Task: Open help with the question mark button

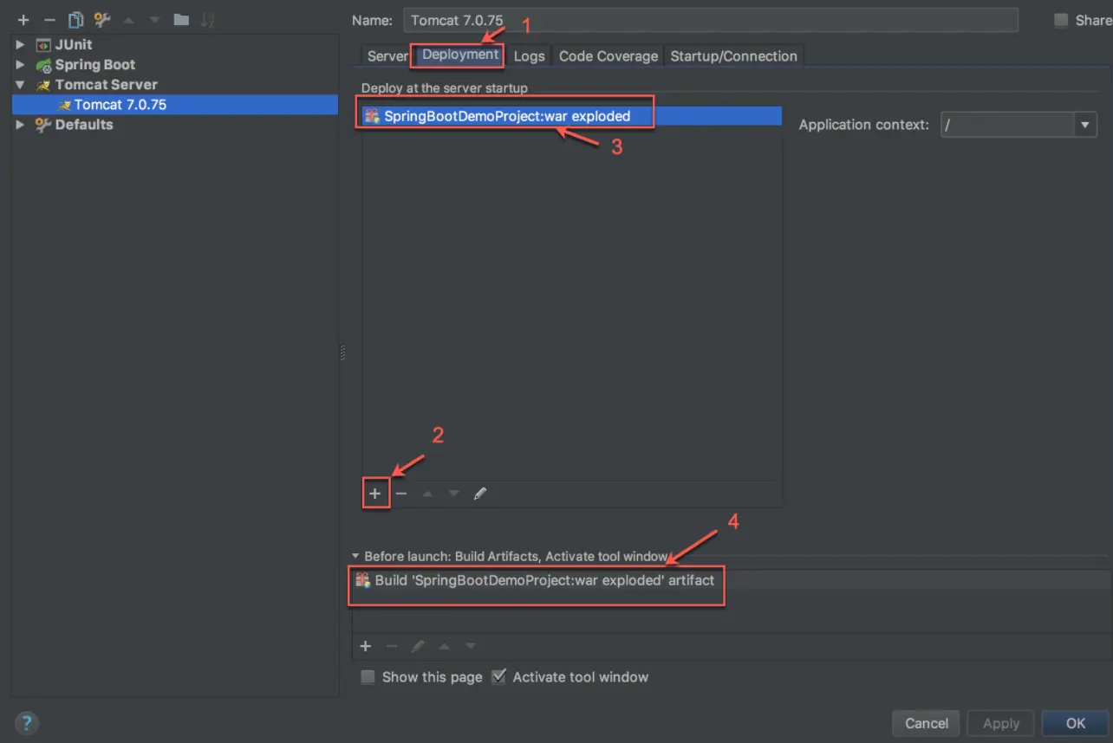Action: tap(27, 723)
